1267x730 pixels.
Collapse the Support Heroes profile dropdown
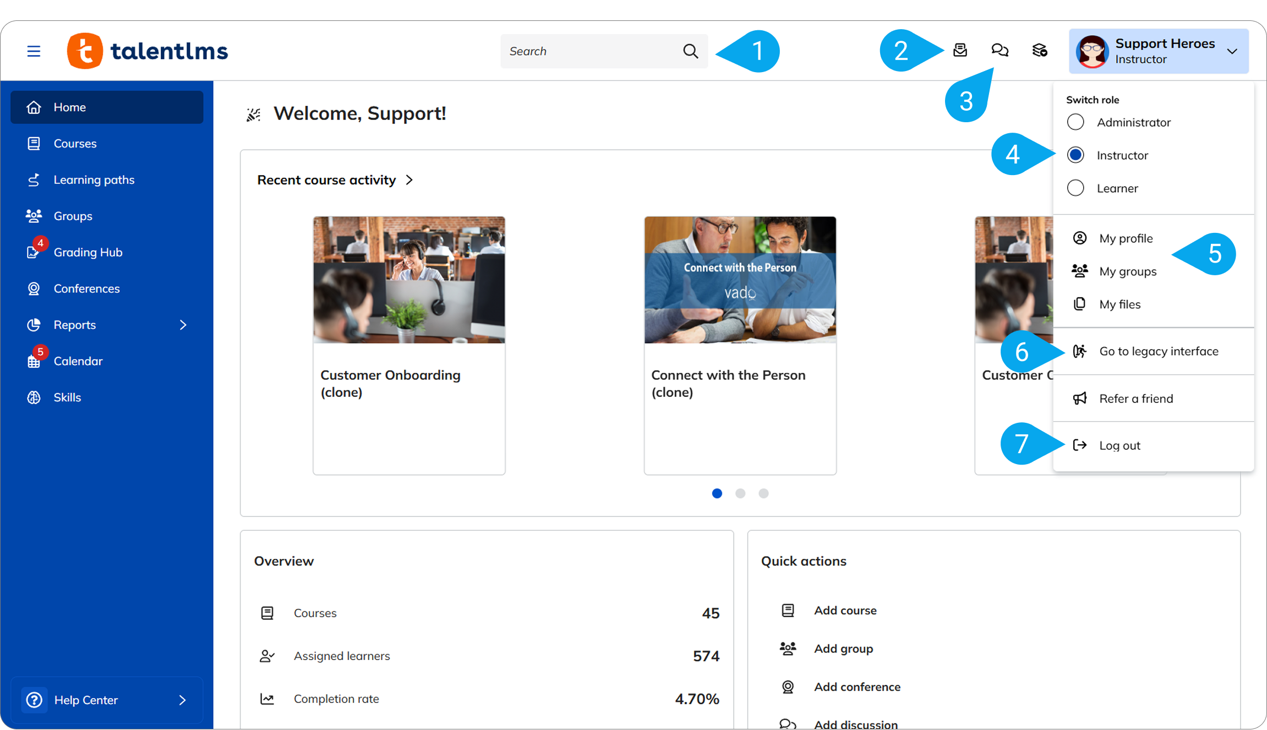(x=1232, y=51)
